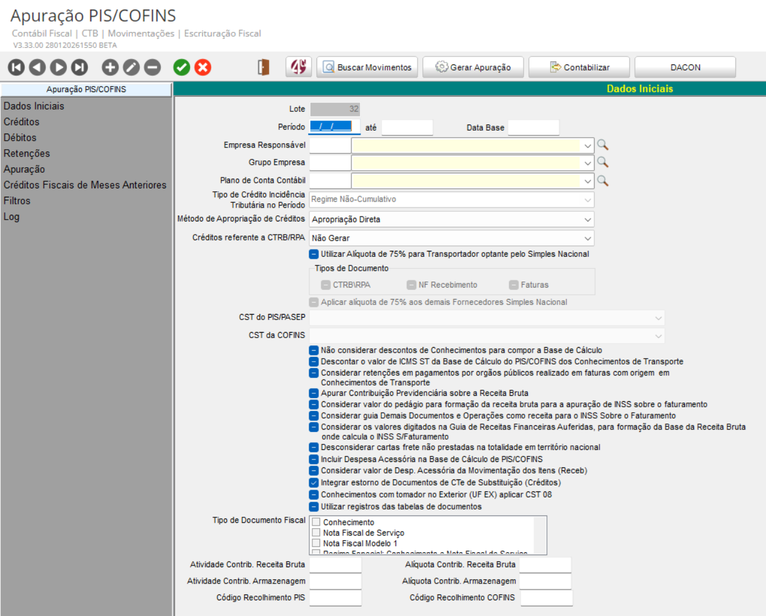Cancel with red X icon
Viewport: 766px width, 616px height.
tap(203, 67)
